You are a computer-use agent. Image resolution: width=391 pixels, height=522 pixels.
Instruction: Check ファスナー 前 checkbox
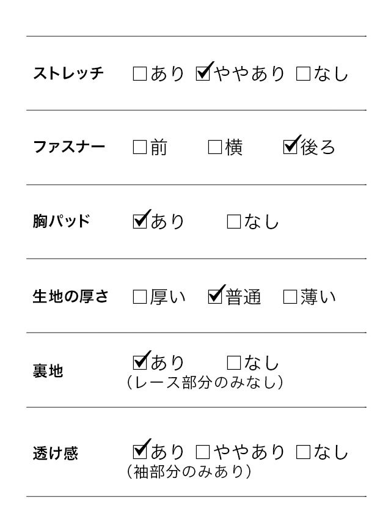pos(140,148)
